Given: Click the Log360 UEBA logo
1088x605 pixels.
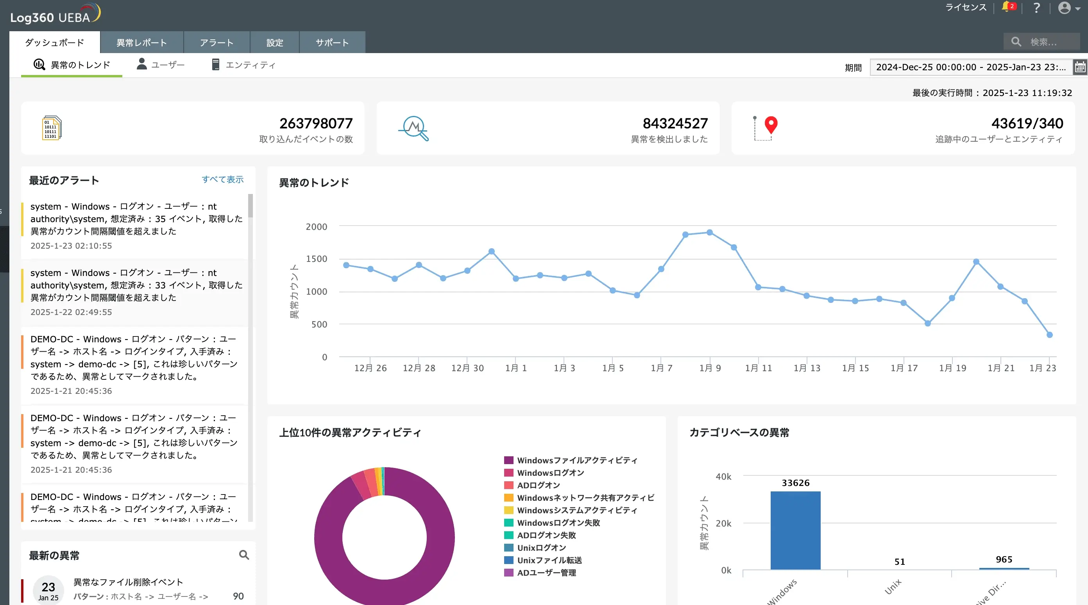Looking at the screenshot, I should 55,14.
